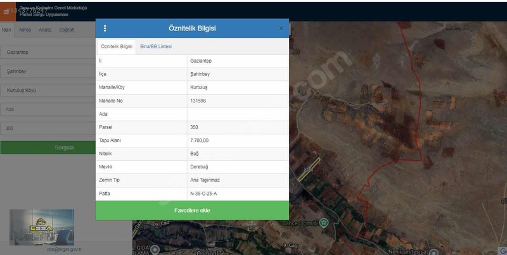Screen dimensions: 507x255
Task: Select the İdari tab
Action: 6,30
